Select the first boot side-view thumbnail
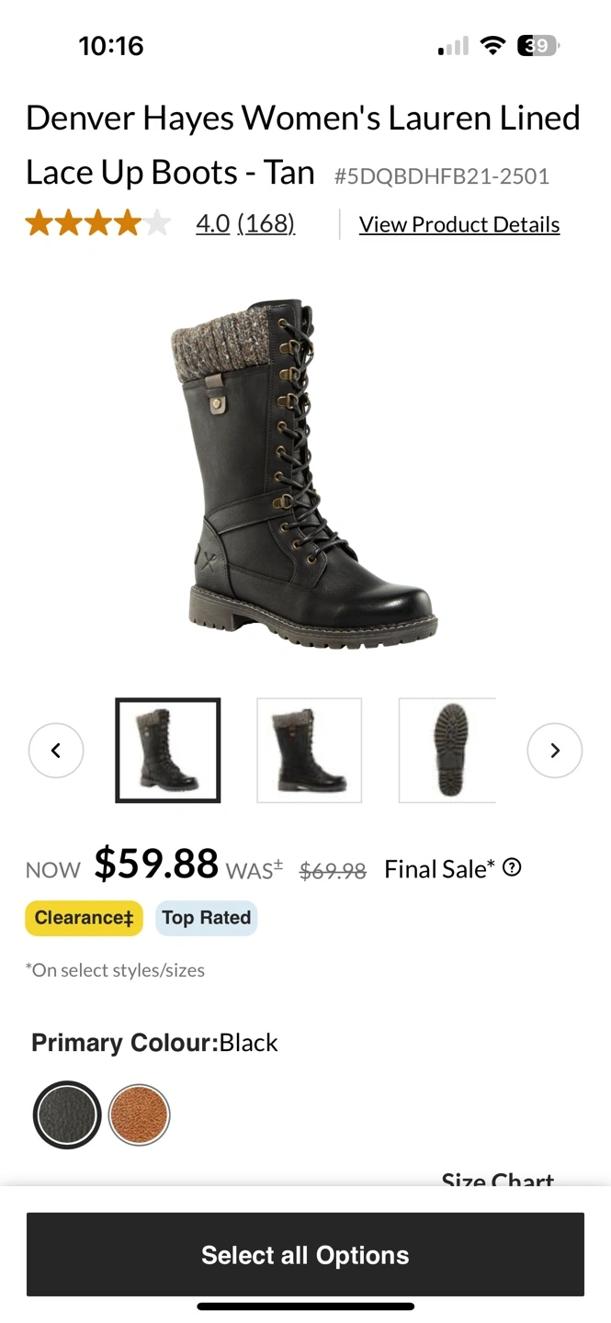 click(x=168, y=751)
